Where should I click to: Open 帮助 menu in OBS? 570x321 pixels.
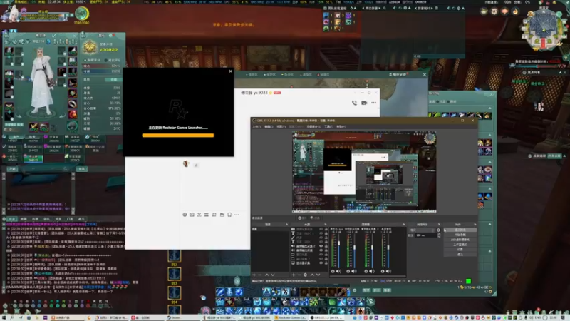[x=341, y=126]
